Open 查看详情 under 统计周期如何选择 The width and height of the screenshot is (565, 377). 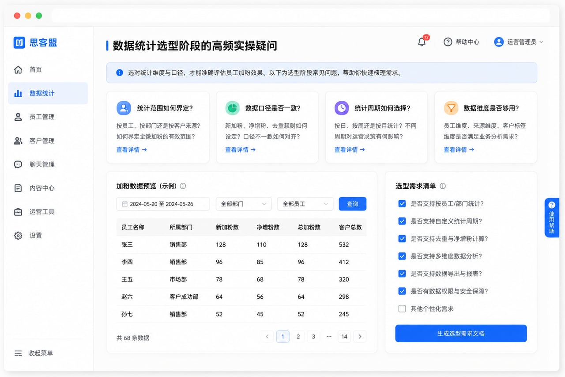[350, 150]
